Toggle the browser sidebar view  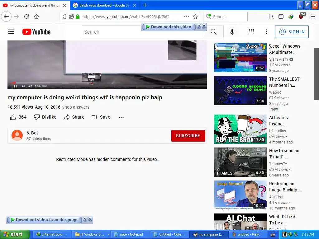pyautogui.click(x=281, y=16)
